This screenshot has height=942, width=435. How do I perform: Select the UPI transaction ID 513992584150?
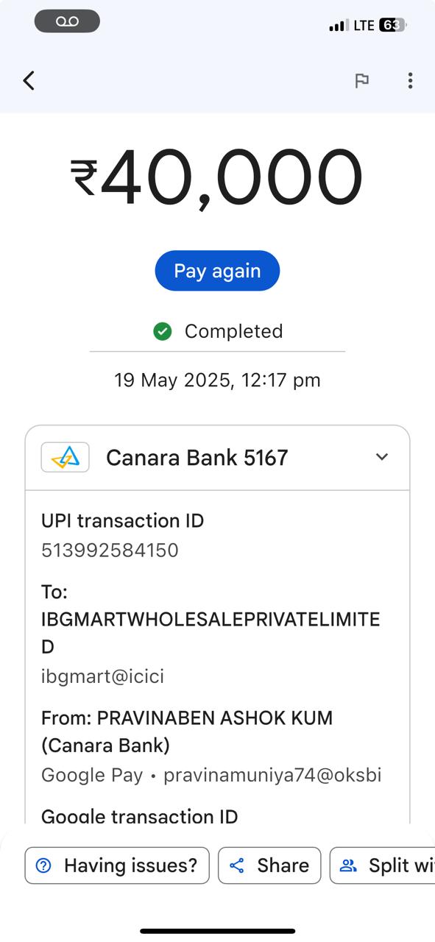click(x=110, y=550)
